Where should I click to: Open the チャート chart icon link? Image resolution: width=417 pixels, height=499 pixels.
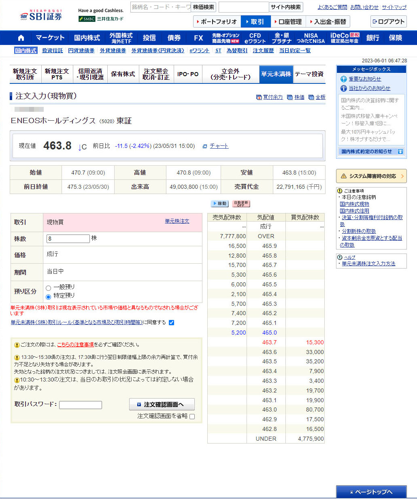coord(205,146)
